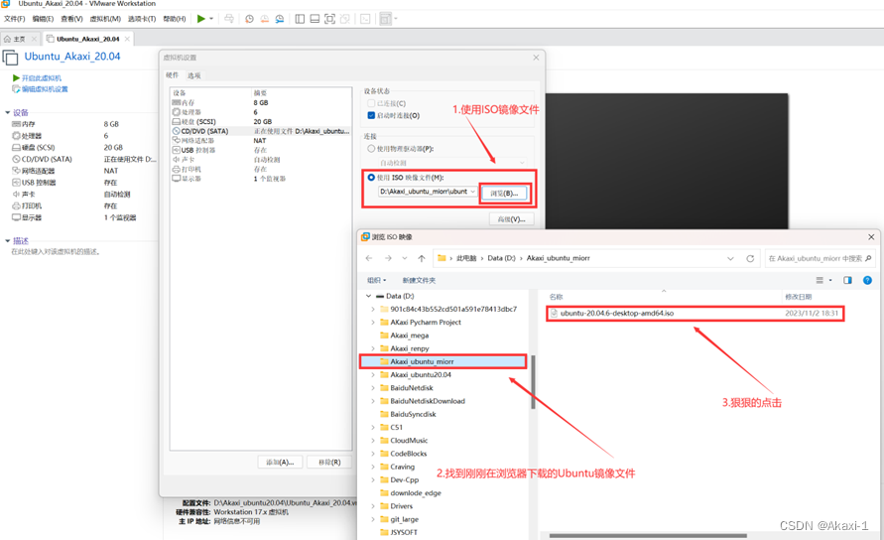Click the 添加(A)... button
This screenshot has width=884, height=540.
tap(280, 463)
